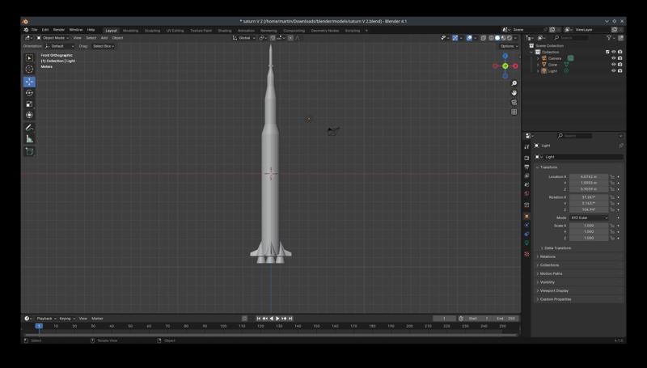
Task: Open the Select Box drag dropdown
Action: 104,46
